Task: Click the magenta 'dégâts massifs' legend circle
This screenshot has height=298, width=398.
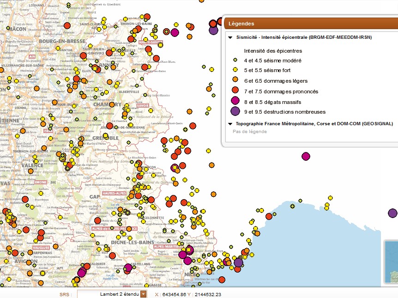Action: tap(235, 101)
